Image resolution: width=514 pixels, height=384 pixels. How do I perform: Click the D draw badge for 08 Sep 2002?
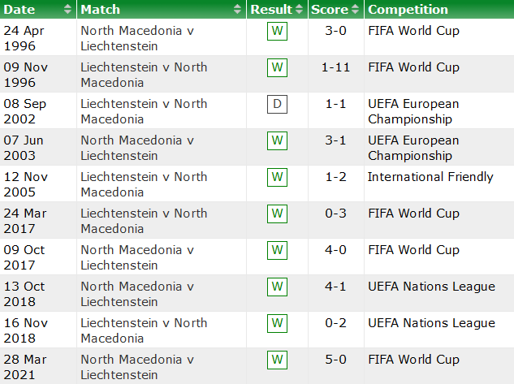(x=278, y=105)
